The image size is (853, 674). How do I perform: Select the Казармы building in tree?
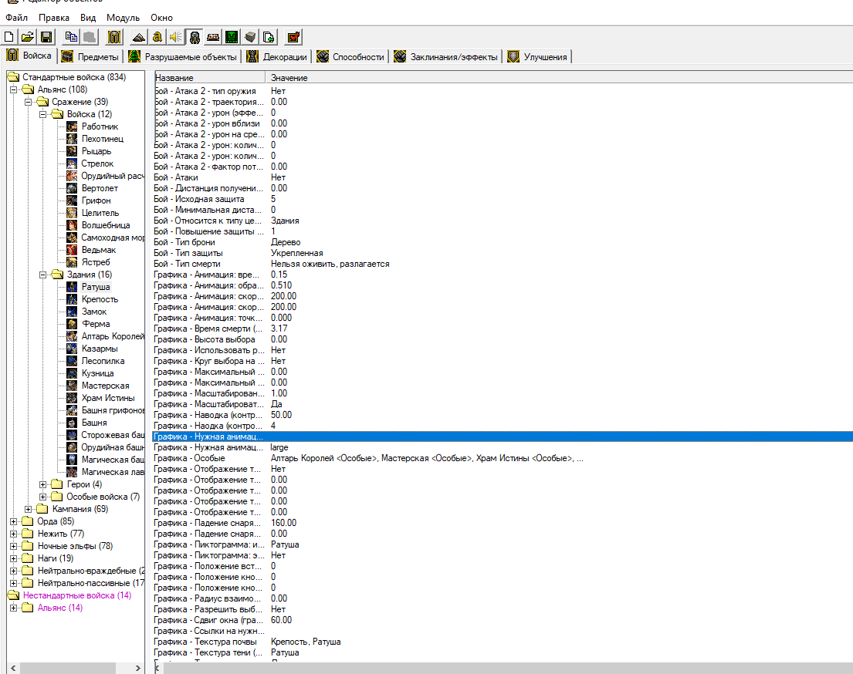[100, 349]
